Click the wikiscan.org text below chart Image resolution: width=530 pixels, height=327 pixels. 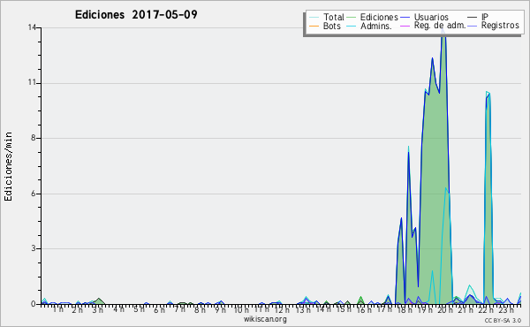tap(265, 319)
